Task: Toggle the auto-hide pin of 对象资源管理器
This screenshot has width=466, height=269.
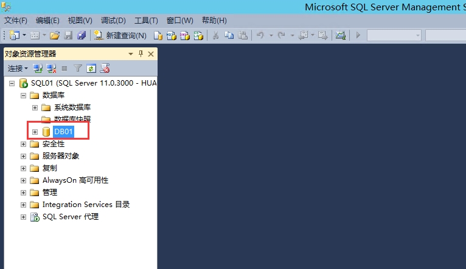Action: 141,53
